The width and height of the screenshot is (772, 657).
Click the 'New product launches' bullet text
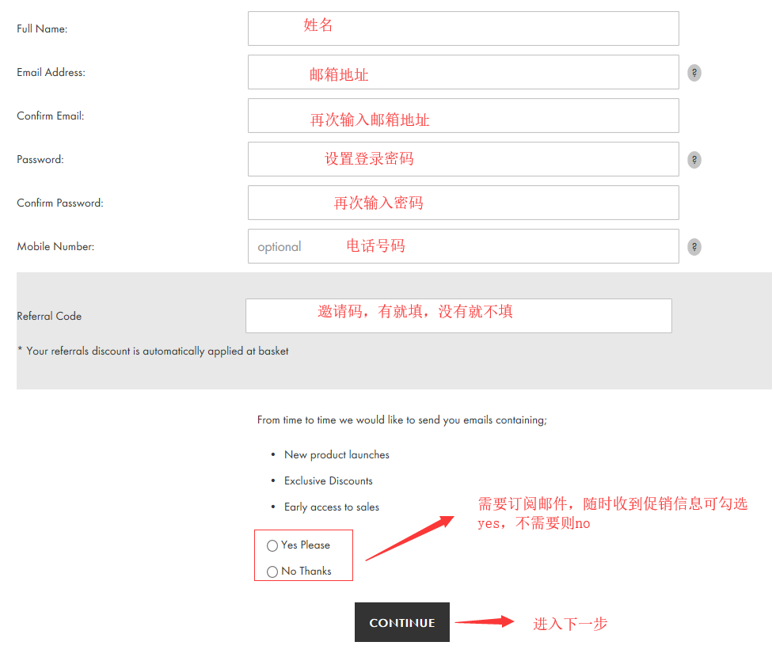(x=337, y=455)
